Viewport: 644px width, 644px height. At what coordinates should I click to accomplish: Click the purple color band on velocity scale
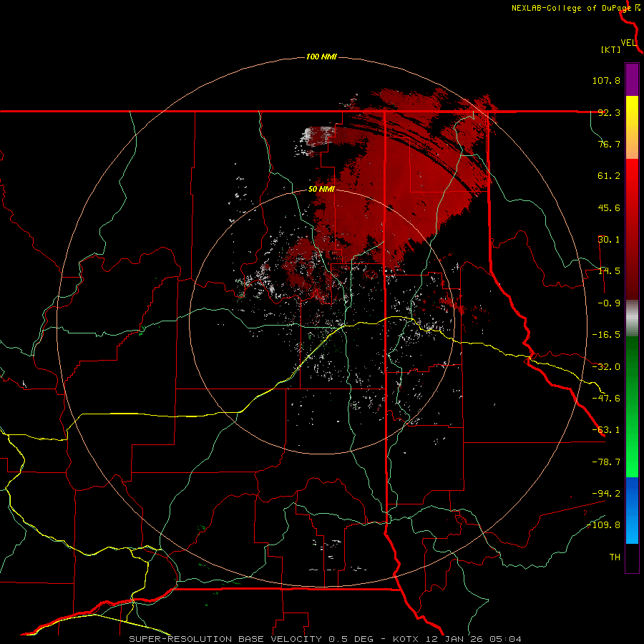click(x=632, y=79)
